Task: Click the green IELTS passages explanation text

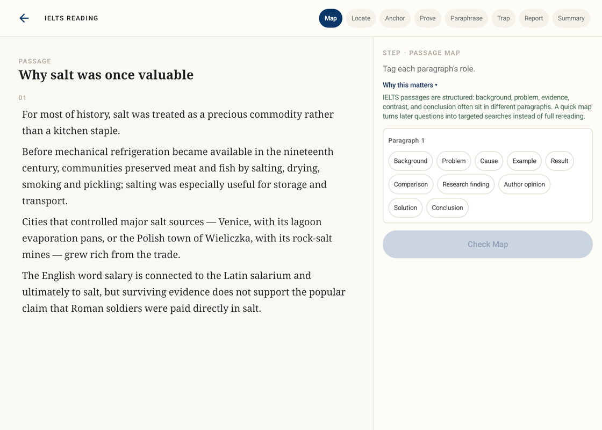Action: [487, 107]
